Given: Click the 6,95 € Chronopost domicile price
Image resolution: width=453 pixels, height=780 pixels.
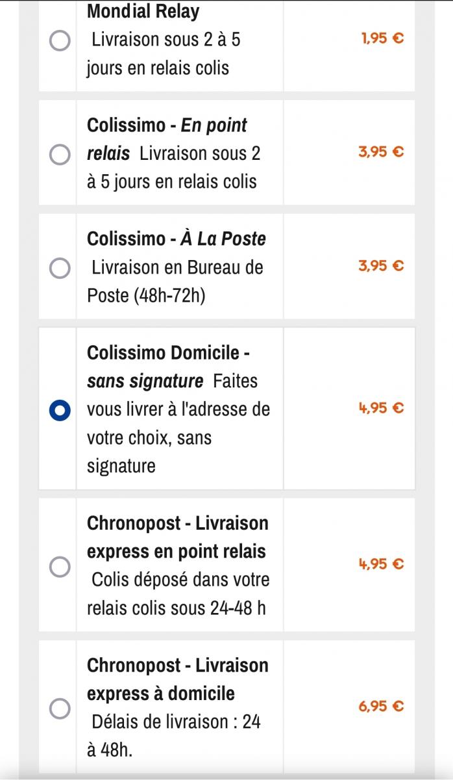Looking at the screenshot, I should 381,706.
